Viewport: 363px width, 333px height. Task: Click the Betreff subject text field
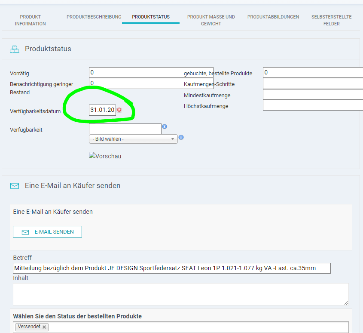(172, 268)
